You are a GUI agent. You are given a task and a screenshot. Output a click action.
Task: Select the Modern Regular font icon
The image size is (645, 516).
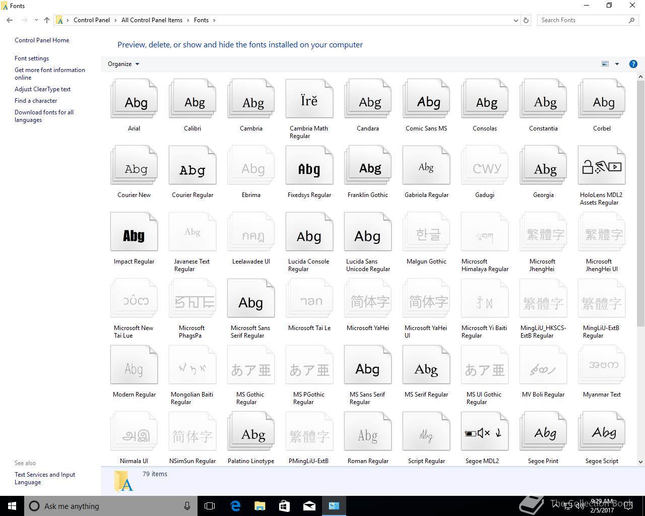pyautogui.click(x=134, y=365)
